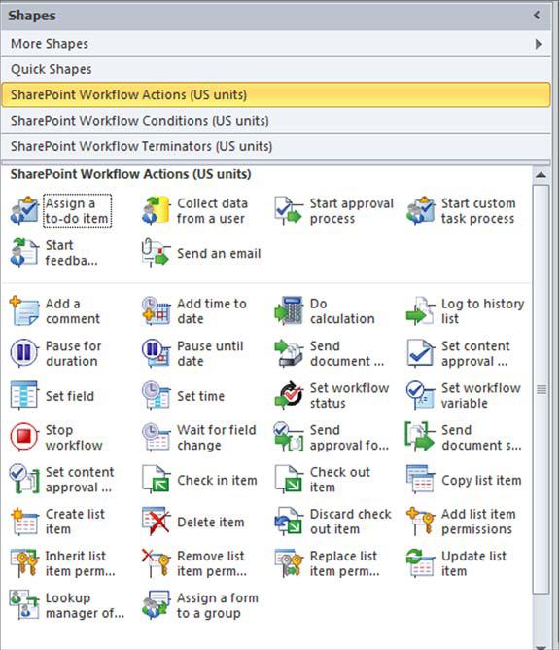Choose the Wait for field change icon
Viewport: 559px width, 650px height.
point(156,437)
